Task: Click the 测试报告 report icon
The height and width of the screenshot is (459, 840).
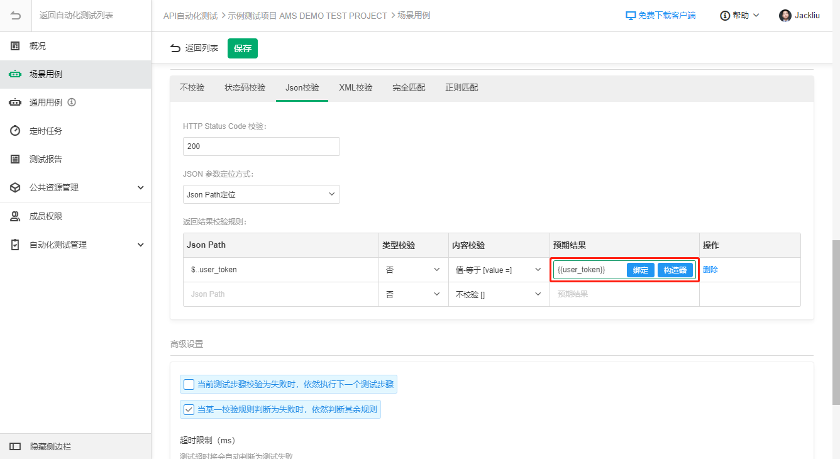Action: (x=15, y=159)
